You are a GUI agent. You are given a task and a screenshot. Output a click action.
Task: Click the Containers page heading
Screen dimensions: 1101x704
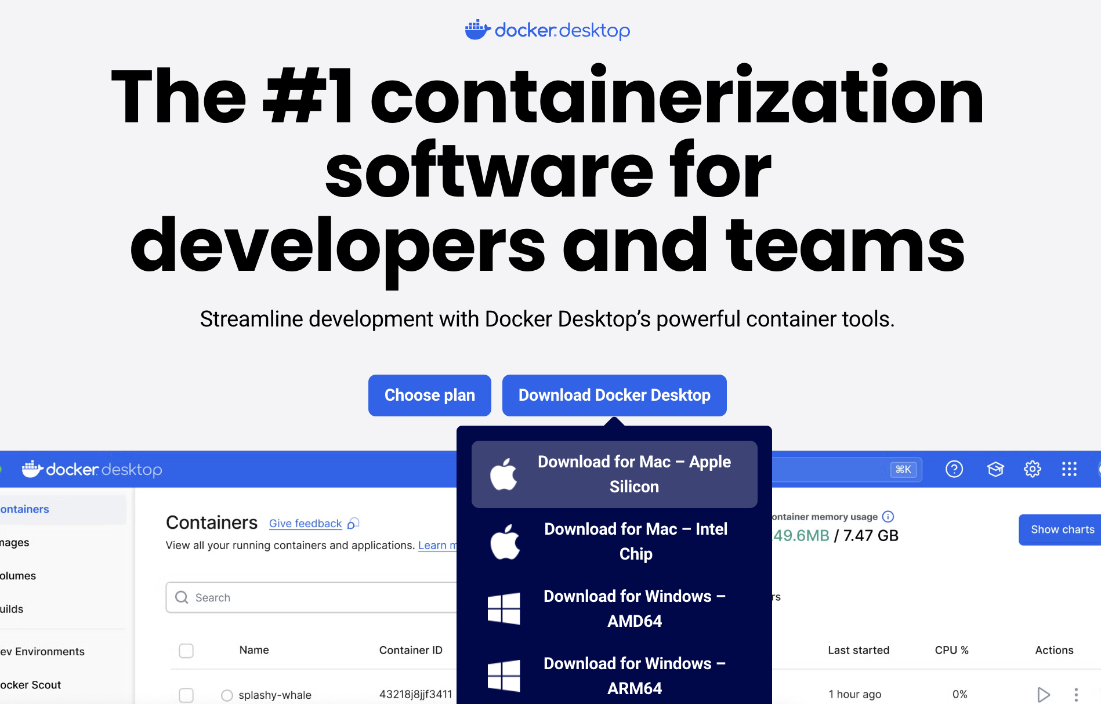pos(212,522)
